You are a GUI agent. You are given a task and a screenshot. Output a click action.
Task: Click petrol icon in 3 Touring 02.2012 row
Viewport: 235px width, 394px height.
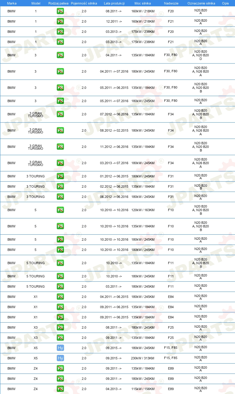point(60,186)
